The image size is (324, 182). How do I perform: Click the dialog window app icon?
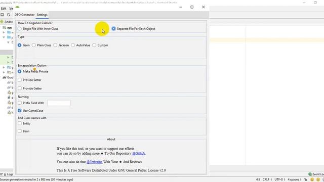point(17,7)
